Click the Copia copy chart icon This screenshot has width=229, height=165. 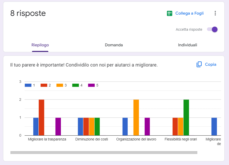tap(199, 64)
